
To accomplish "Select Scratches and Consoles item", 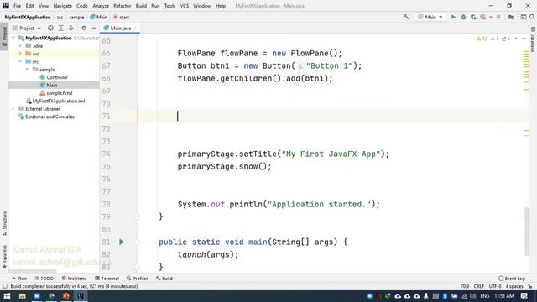I will click(x=46, y=117).
